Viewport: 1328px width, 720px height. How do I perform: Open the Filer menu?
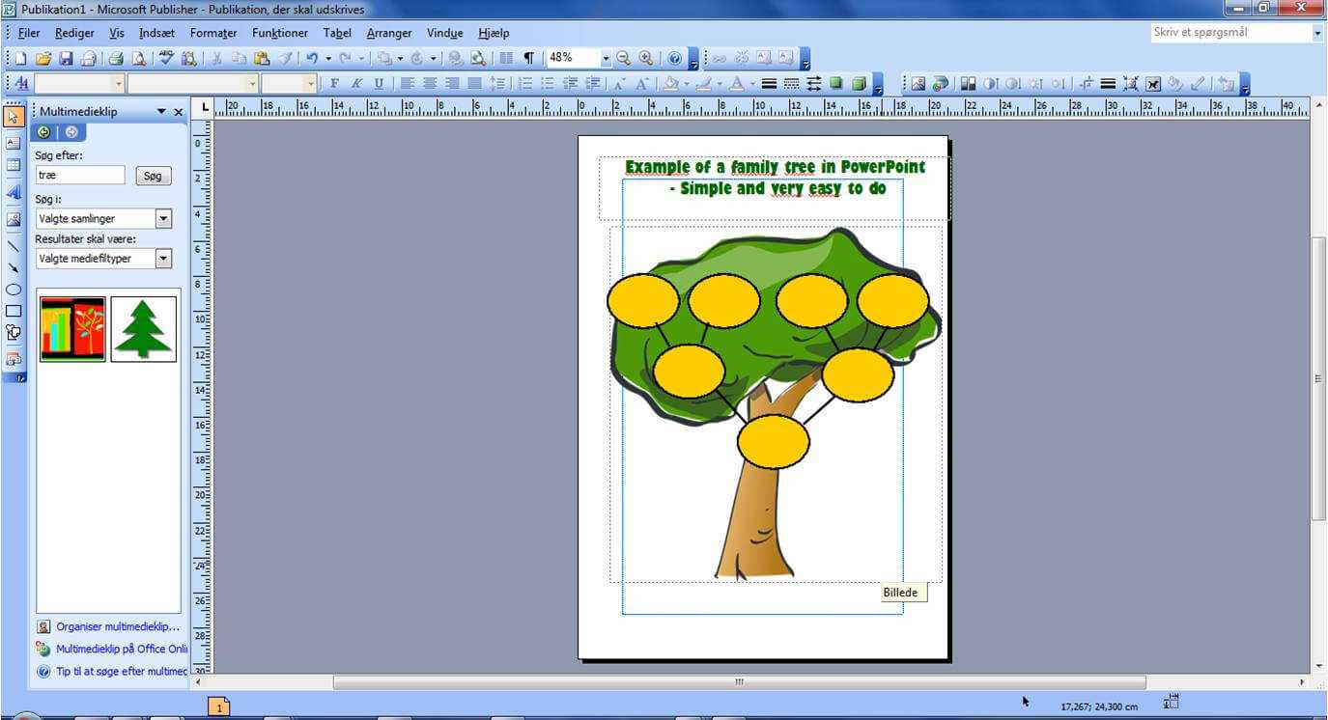(29, 33)
